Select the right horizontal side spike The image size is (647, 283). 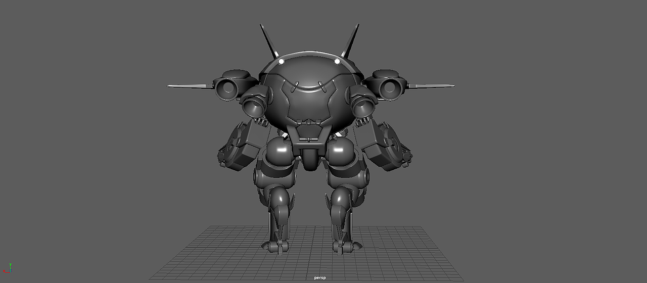coord(431,86)
